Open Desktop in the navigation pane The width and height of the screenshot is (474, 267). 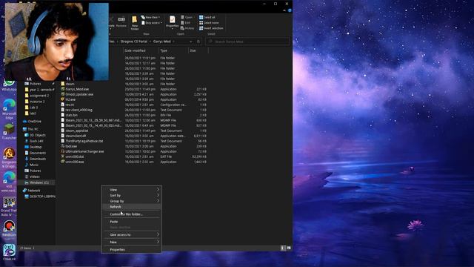33,147
